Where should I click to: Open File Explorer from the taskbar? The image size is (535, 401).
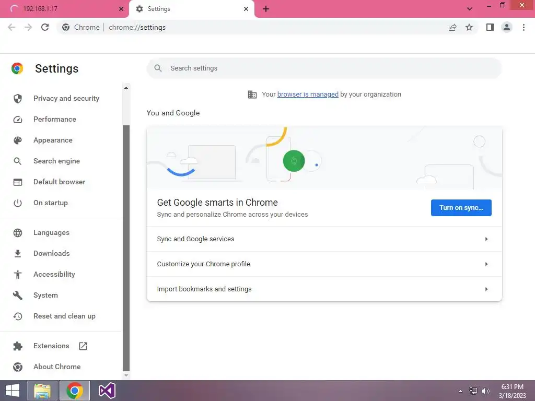[42, 391]
